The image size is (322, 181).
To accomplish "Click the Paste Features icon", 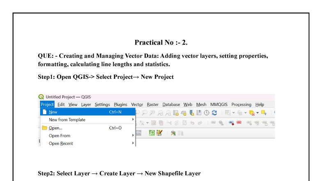I will (184, 123).
